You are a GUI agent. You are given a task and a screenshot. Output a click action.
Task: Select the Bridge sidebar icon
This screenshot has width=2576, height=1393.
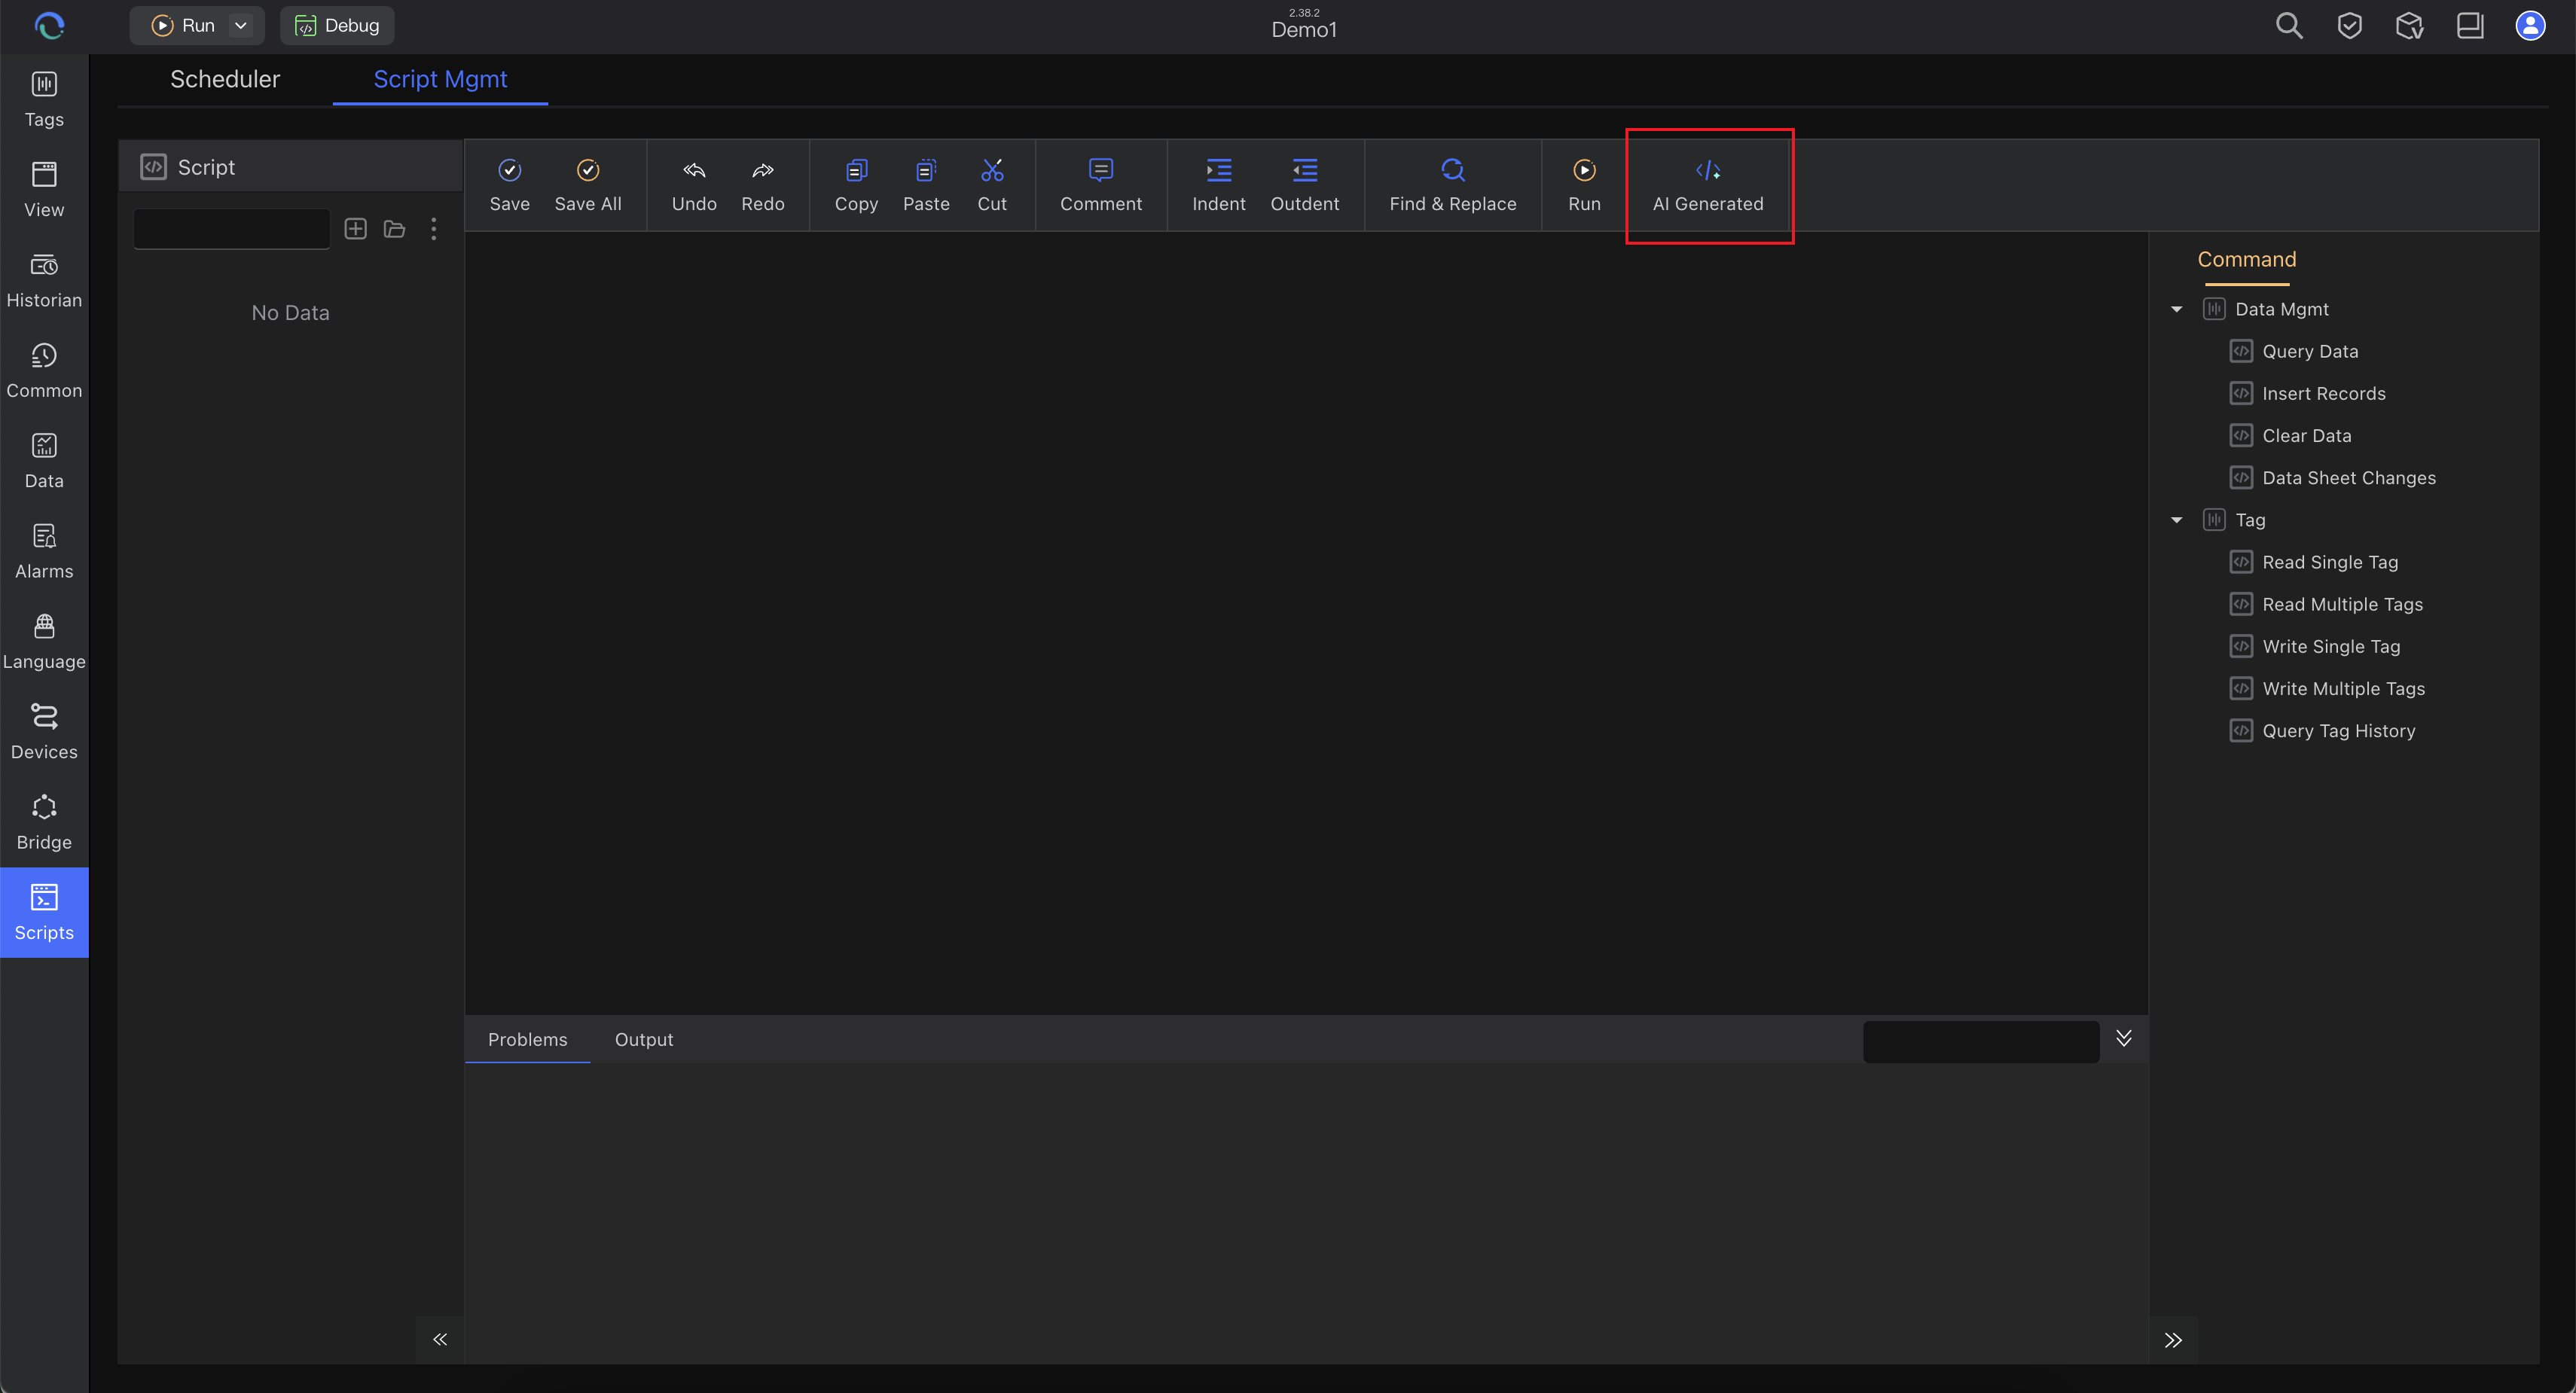(44, 821)
